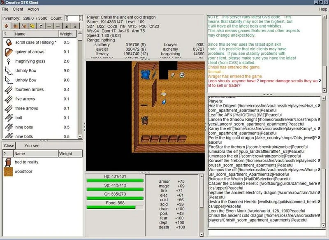This screenshot has height=240, width=329.
Task: Open the Action menu
Action: click(x=32, y=9)
